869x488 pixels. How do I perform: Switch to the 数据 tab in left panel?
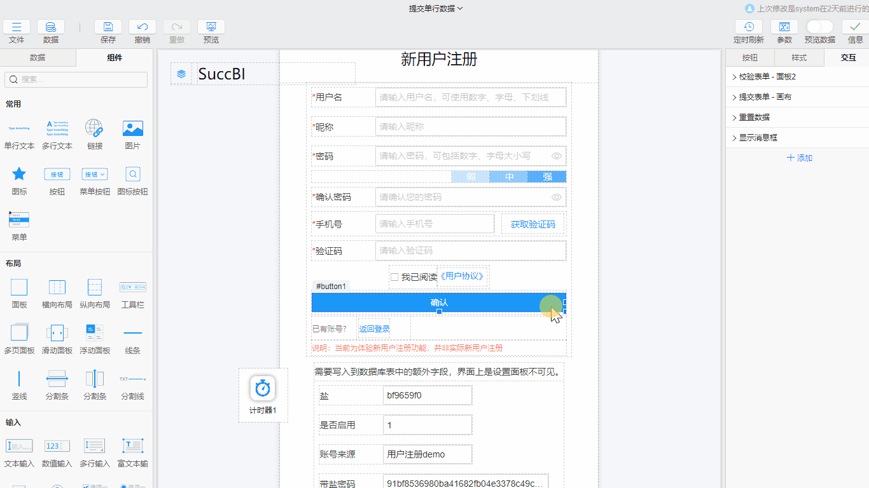point(38,57)
